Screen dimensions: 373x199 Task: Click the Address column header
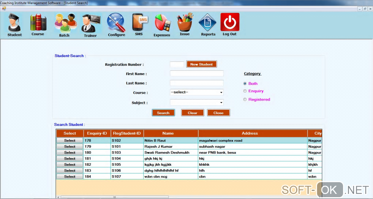coord(253,133)
